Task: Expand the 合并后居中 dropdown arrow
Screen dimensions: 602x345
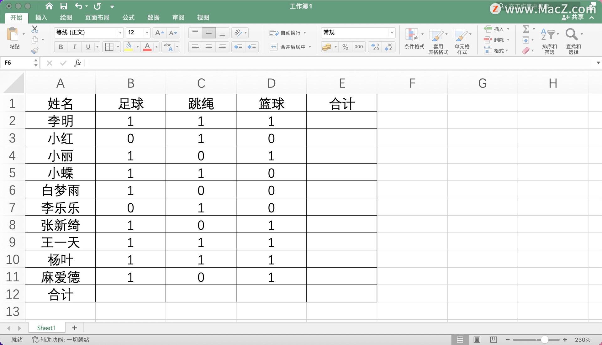Action: click(310, 47)
